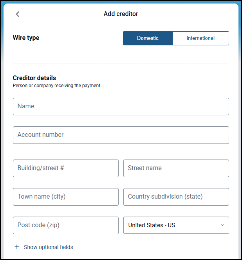Click the Wire type label

pos(26,38)
